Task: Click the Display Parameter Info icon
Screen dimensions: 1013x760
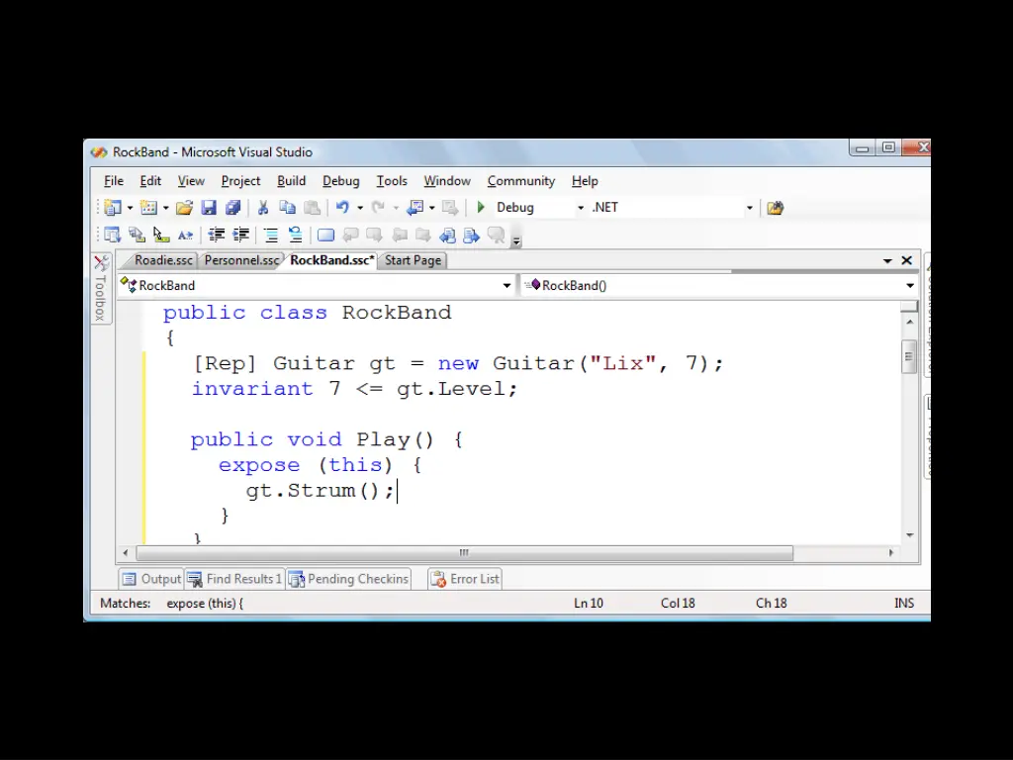Action: coord(137,236)
